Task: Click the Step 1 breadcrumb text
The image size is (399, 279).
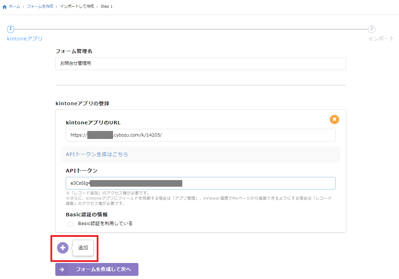Action: coord(106,6)
